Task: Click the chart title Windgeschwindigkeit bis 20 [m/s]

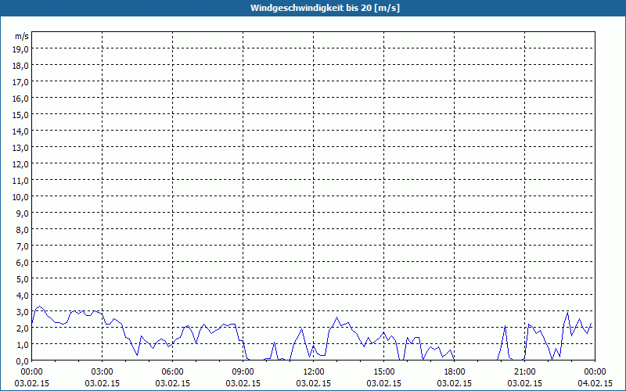Action: coord(325,8)
